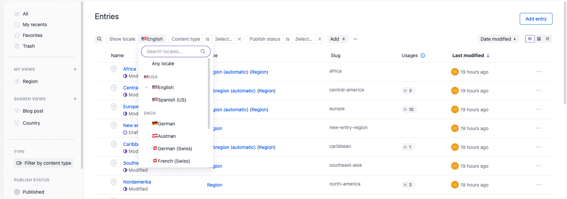The width and height of the screenshot is (567, 199).
Task: Click the Nordamerika entry pin icon
Action: (114, 182)
